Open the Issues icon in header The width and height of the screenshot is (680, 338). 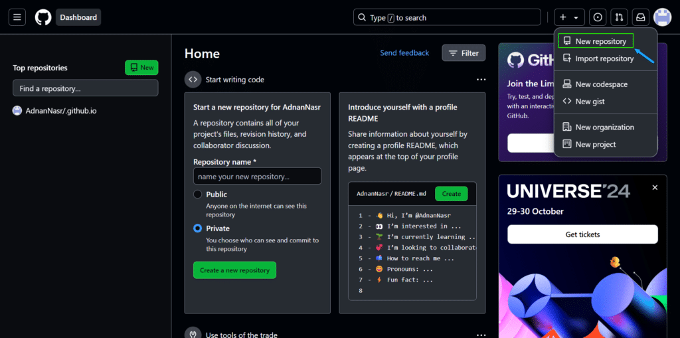(x=598, y=17)
